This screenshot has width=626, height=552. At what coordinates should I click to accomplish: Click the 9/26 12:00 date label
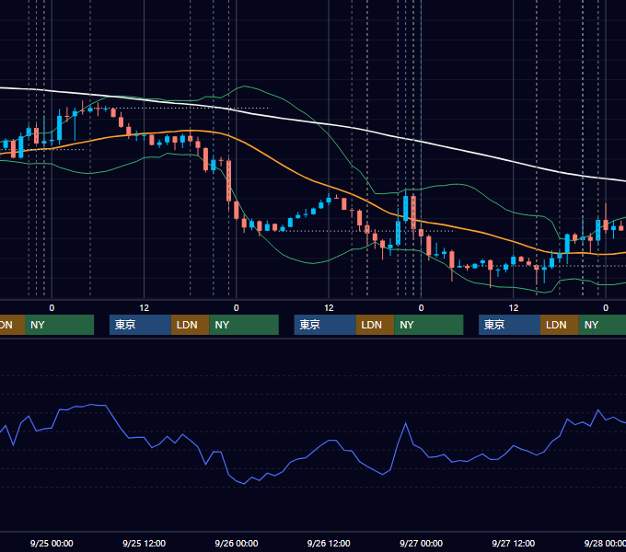329,543
